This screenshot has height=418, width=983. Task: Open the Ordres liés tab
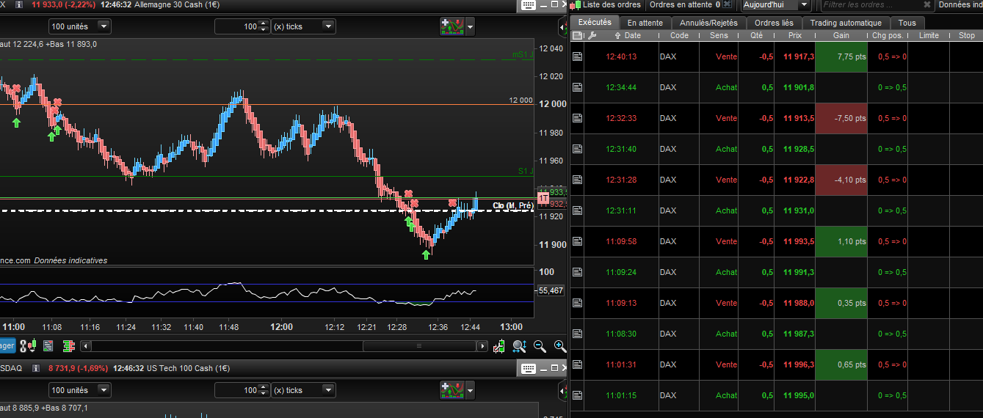(x=775, y=23)
